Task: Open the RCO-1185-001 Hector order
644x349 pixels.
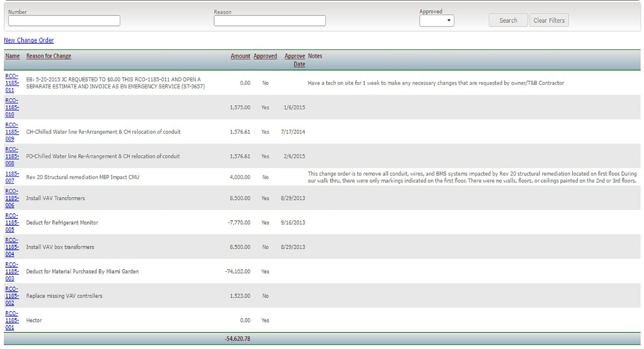Action: point(12,320)
